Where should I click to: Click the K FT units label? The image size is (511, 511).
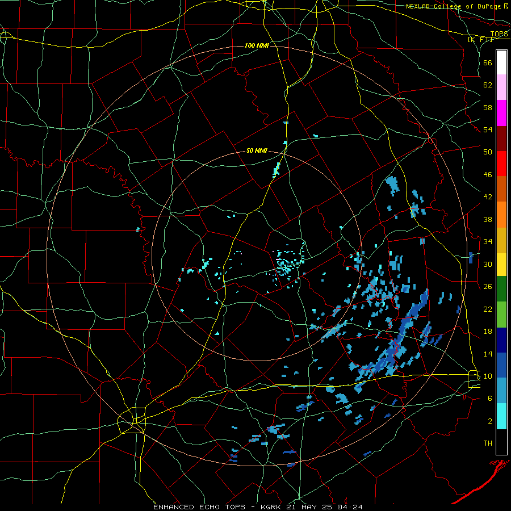point(480,40)
